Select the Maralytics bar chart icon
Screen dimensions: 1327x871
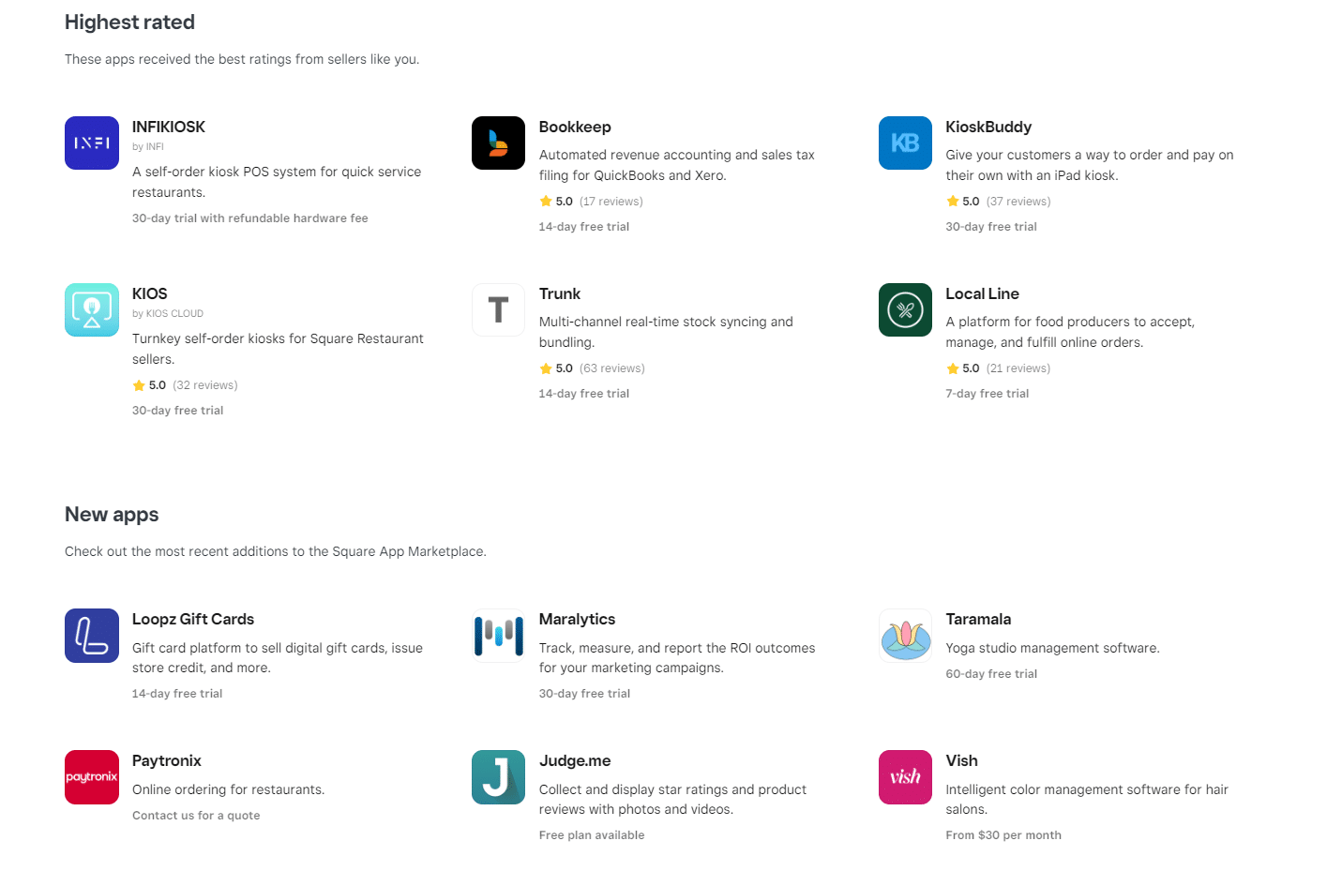pyautogui.click(x=498, y=636)
